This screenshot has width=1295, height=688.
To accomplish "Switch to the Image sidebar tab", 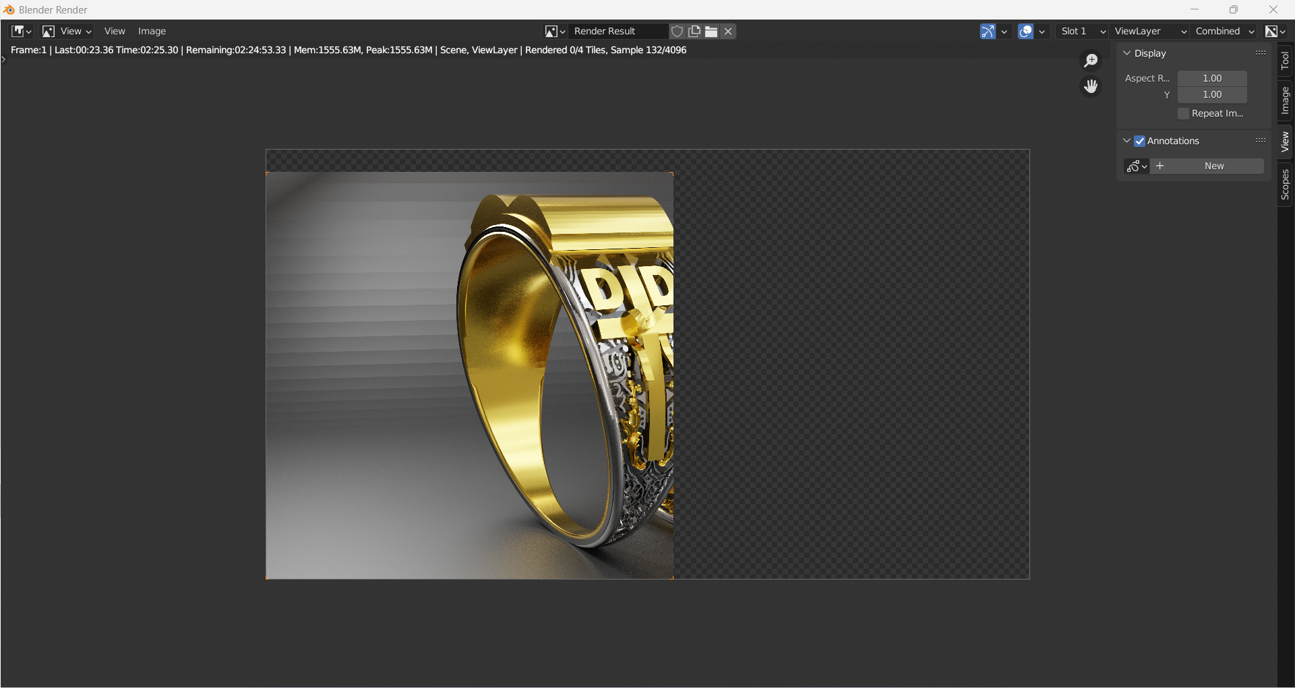I will pos(1285,100).
